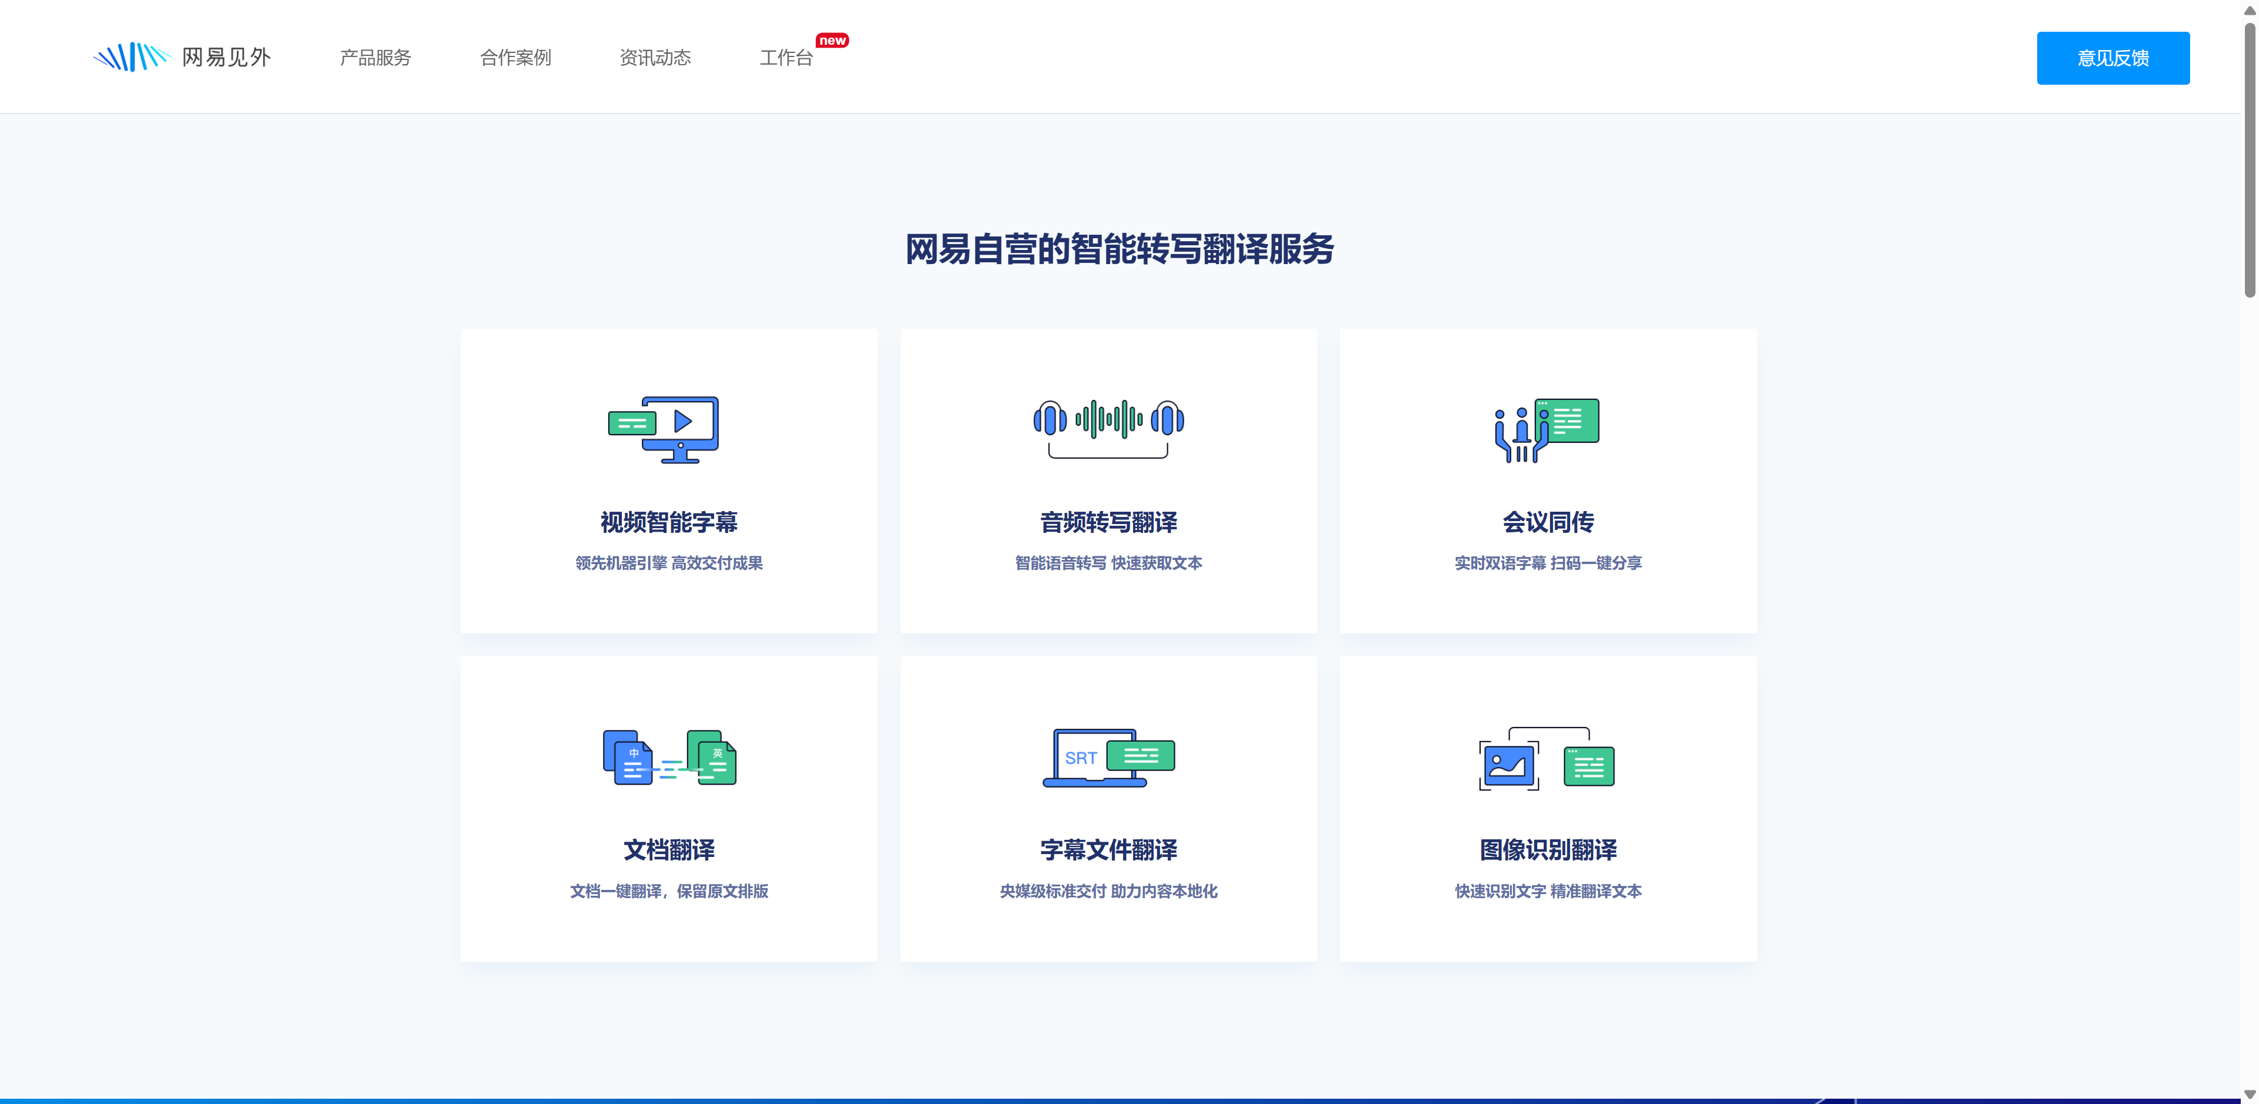The width and height of the screenshot is (2259, 1104).
Task: Click the NetEase Sight wave logo icon
Action: tap(132, 57)
